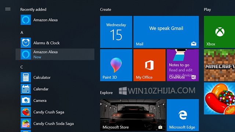
Task: Launch Amazon Alexa marked New
Action: [55, 54]
